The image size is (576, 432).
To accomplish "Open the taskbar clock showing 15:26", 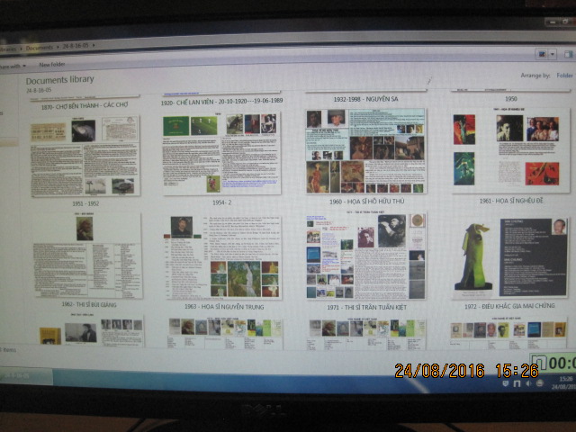I will pyautogui.click(x=564, y=382).
